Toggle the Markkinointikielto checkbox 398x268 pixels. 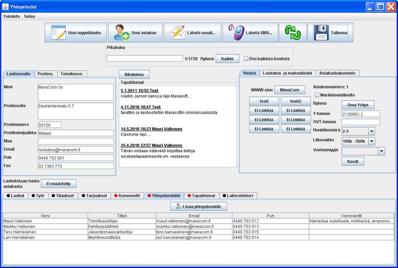[317, 95]
